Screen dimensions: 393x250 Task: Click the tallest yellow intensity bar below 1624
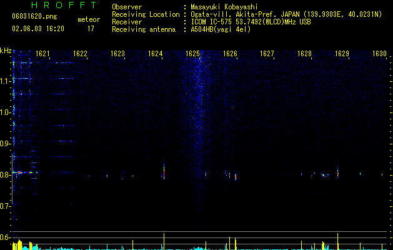click(164, 241)
